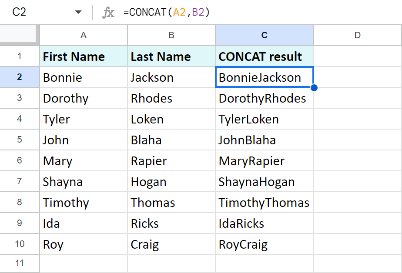The image size is (402, 273).
Task: Open the Name Box dropdown arrow
Action: coord(78,12)
